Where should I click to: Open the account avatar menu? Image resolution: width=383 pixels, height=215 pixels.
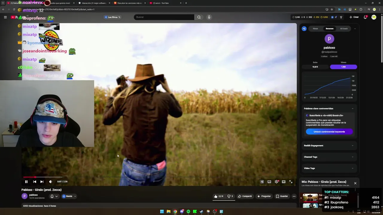pos(374,17)
